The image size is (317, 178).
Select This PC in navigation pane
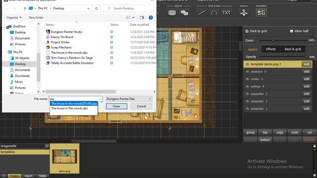18,52
